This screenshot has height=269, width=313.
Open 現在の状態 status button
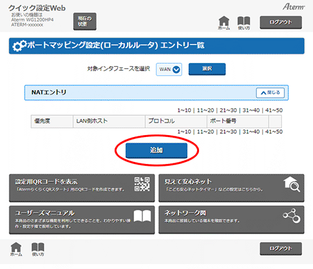85,21
